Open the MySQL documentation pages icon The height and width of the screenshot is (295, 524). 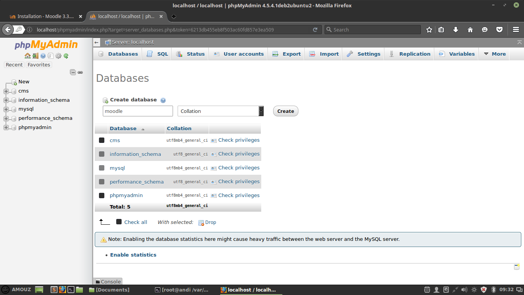pyautogui.click(x=50, y=56)
